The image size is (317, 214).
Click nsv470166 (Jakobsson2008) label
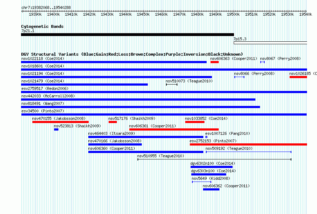115,141
